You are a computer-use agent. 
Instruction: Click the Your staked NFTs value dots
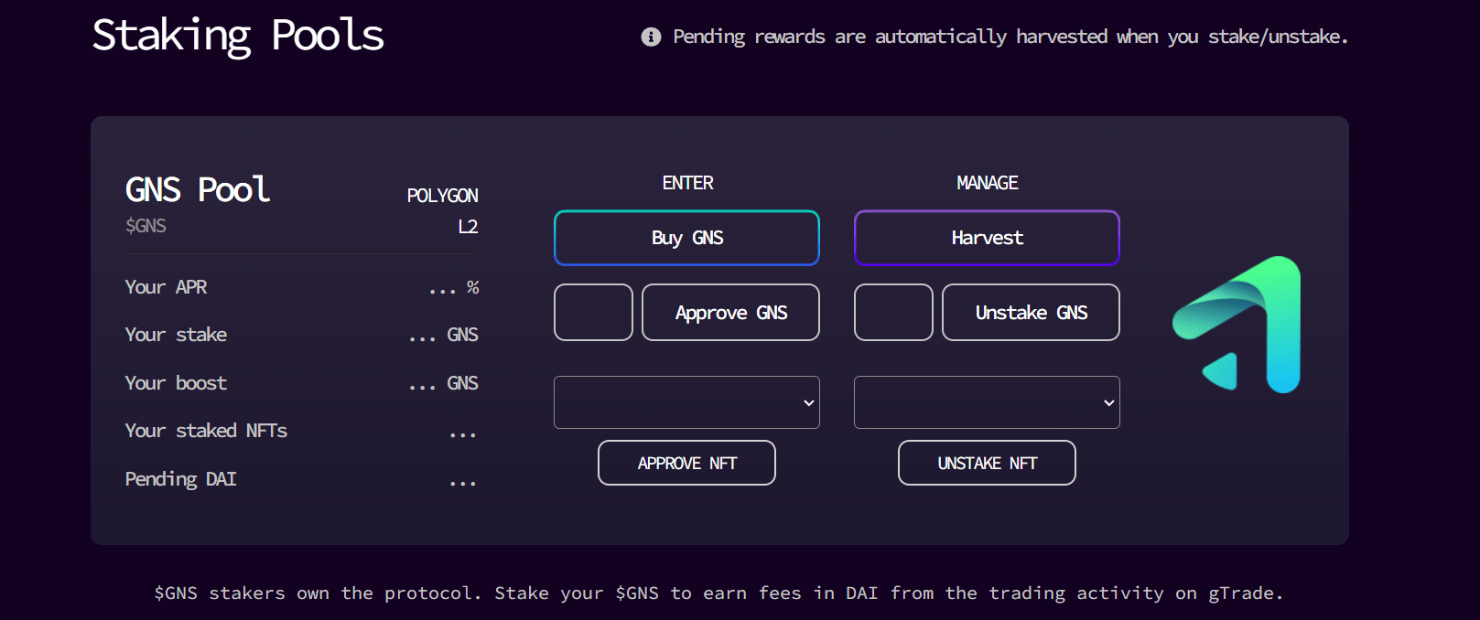click(x=463, y=434)
